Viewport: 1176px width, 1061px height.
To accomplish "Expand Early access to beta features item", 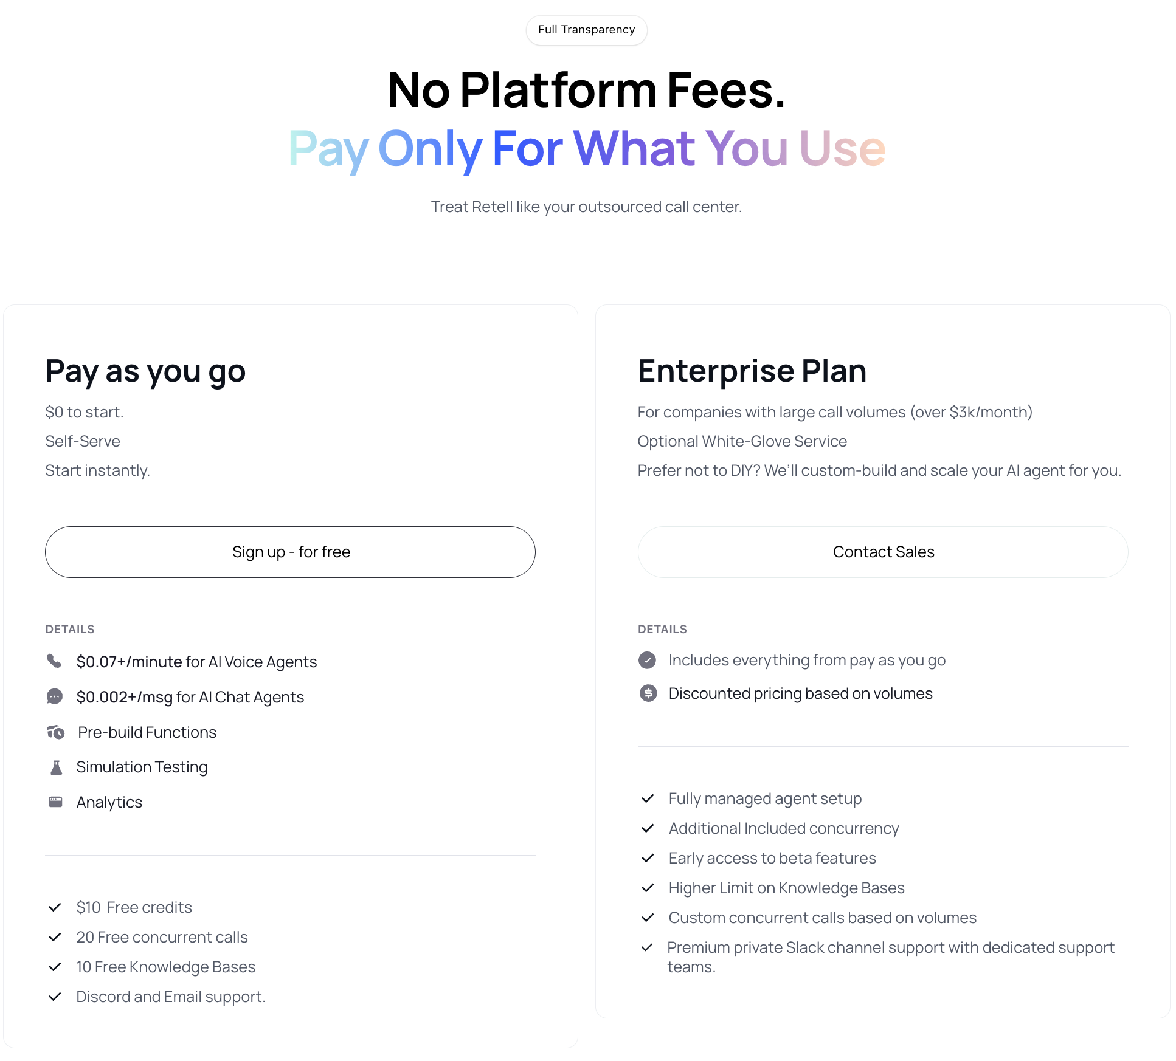I will click(772, 857).
